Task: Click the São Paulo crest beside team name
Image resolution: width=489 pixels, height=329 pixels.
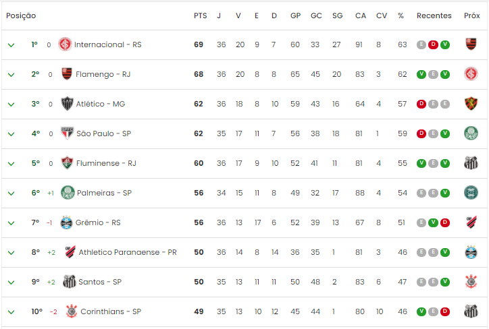Action: tap(67, 133)
